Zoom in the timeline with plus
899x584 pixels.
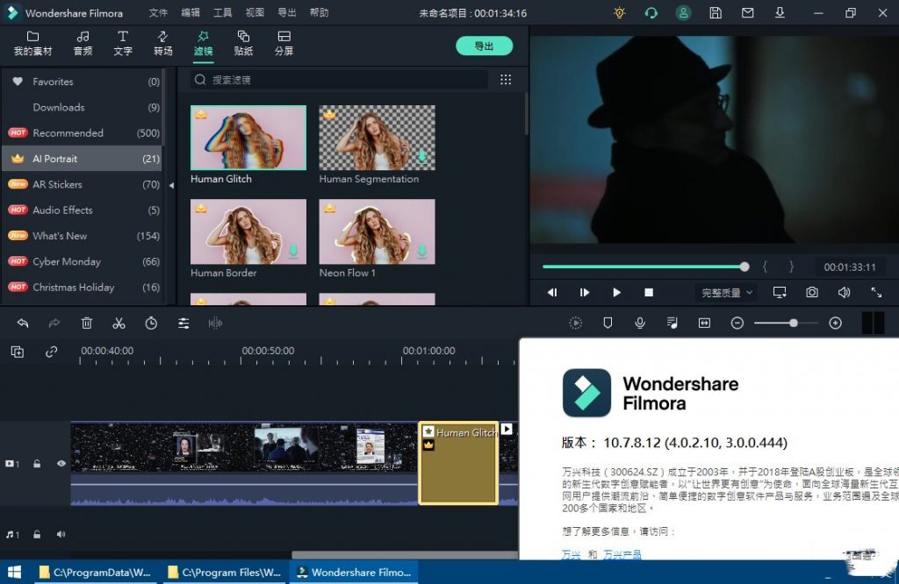tap(836, 323)
